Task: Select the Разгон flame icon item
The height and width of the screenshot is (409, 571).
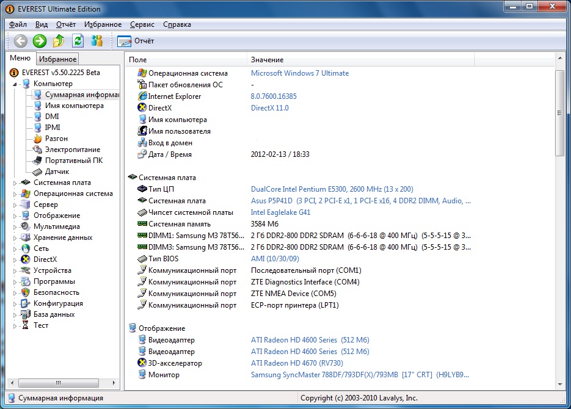Action: pos(56,139)
